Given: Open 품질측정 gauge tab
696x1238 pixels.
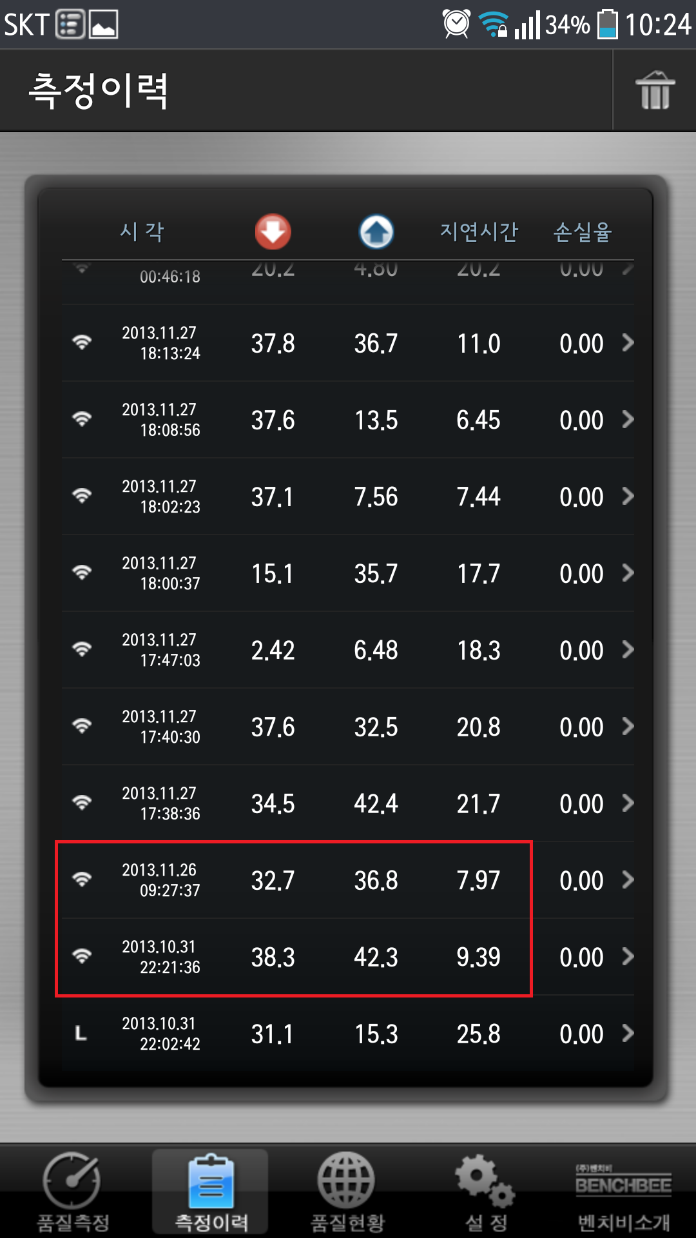Looking at the screenshot, I should click(73, 1192).
